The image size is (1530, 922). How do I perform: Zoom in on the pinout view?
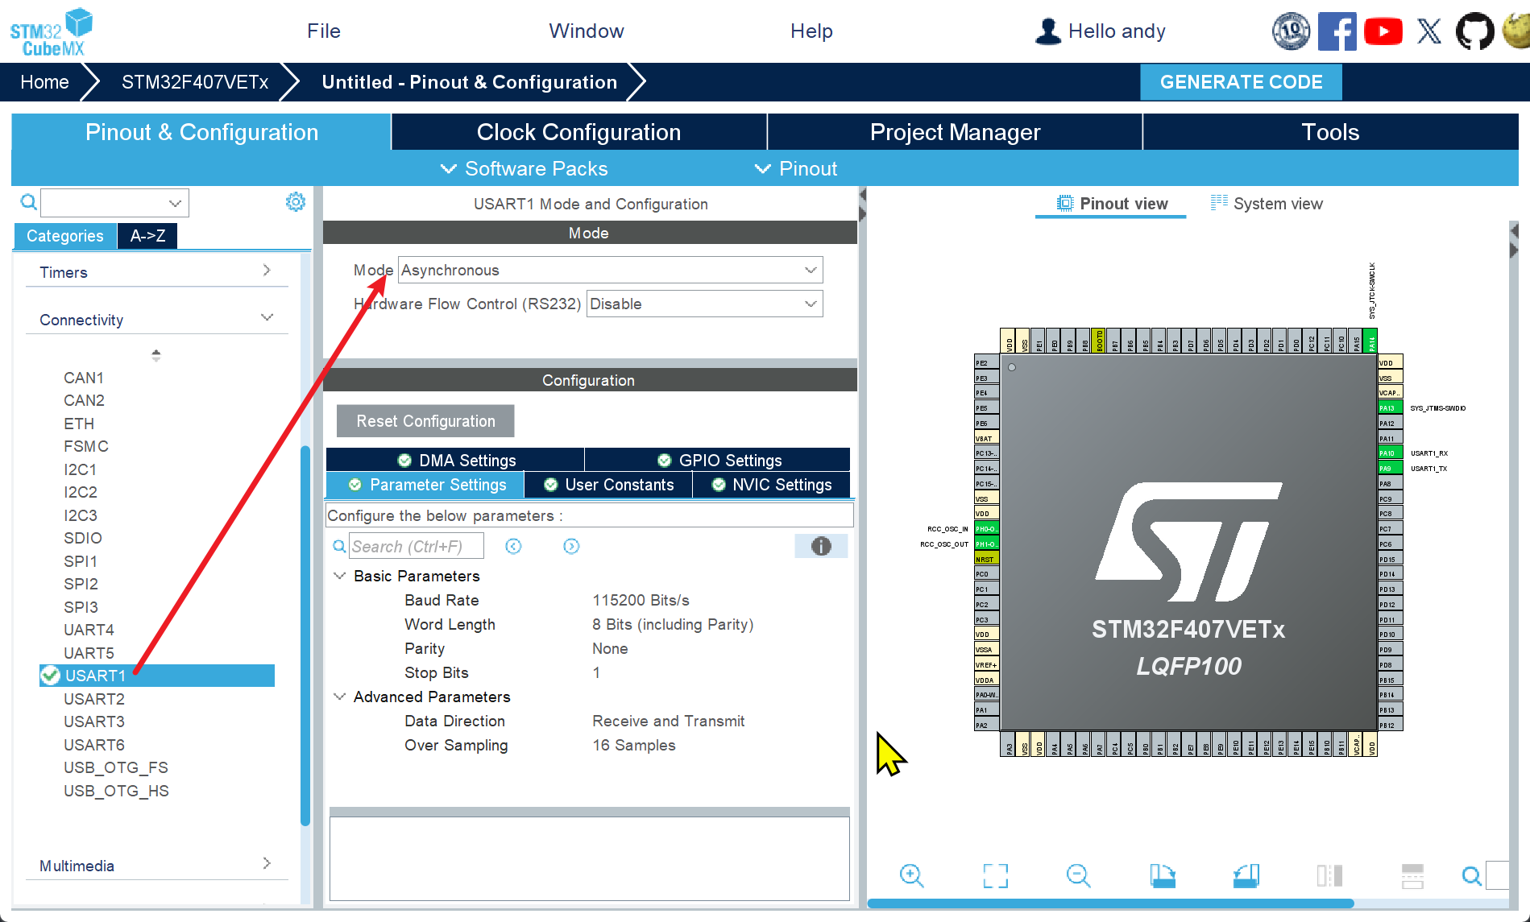(911, 875)
